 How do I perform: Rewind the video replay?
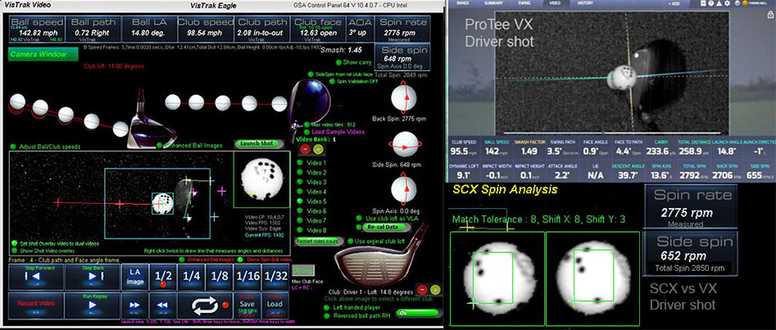(162, 305)
